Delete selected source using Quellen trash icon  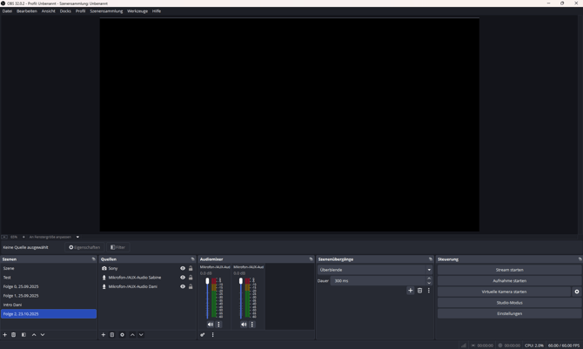[112, 335]
